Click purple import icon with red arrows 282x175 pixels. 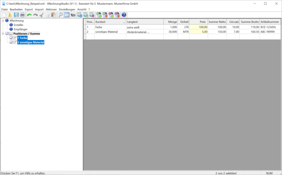(x=117, y=15)
